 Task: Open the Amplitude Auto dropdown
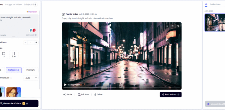tap(31, 78)
